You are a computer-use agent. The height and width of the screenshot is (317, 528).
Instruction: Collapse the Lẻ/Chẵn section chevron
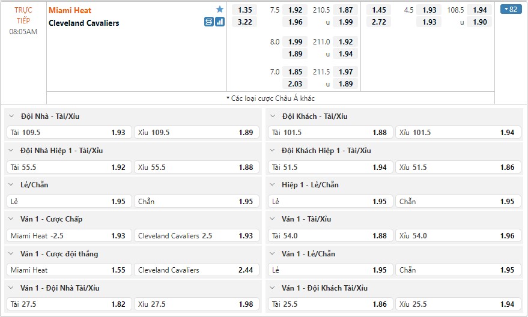(x=11, y=185)
